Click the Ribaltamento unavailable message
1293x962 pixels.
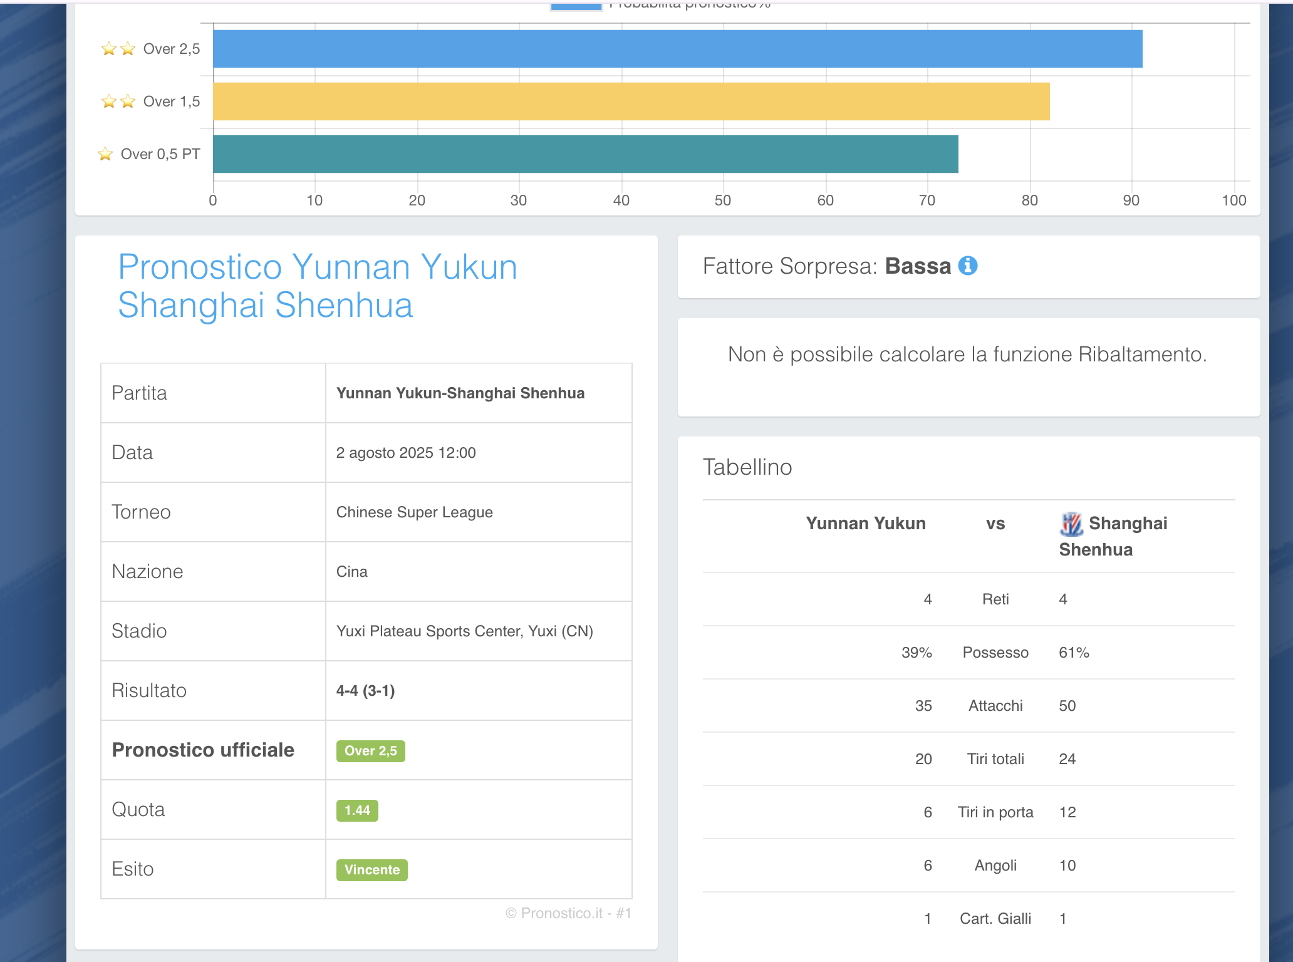click(x=967, y=354)
